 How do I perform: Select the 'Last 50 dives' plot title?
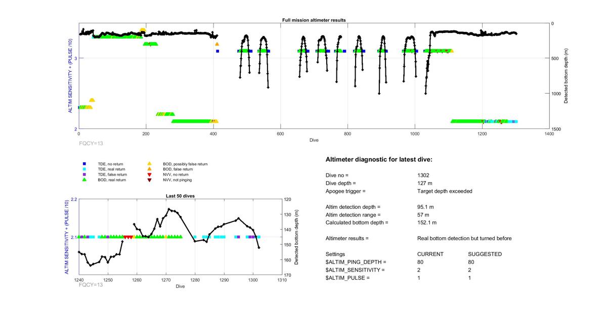180,196
